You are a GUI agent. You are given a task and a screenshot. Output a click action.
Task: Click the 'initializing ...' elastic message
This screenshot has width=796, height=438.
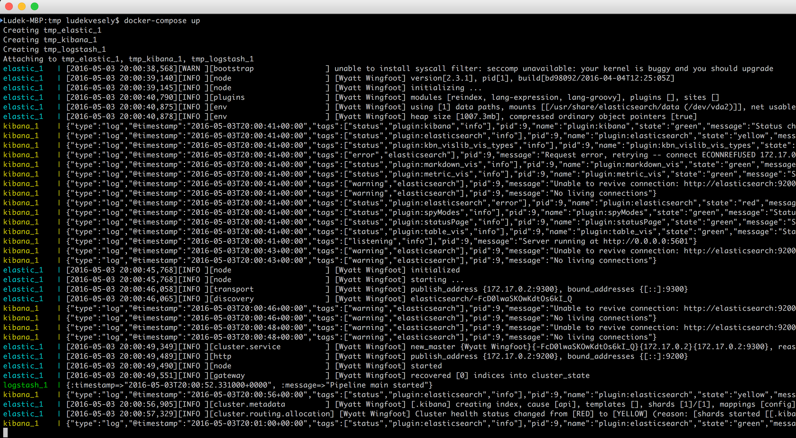(446, 88)
